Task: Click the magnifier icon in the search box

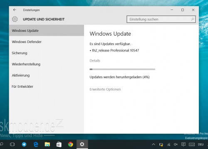Action: [x=193, y=19]
